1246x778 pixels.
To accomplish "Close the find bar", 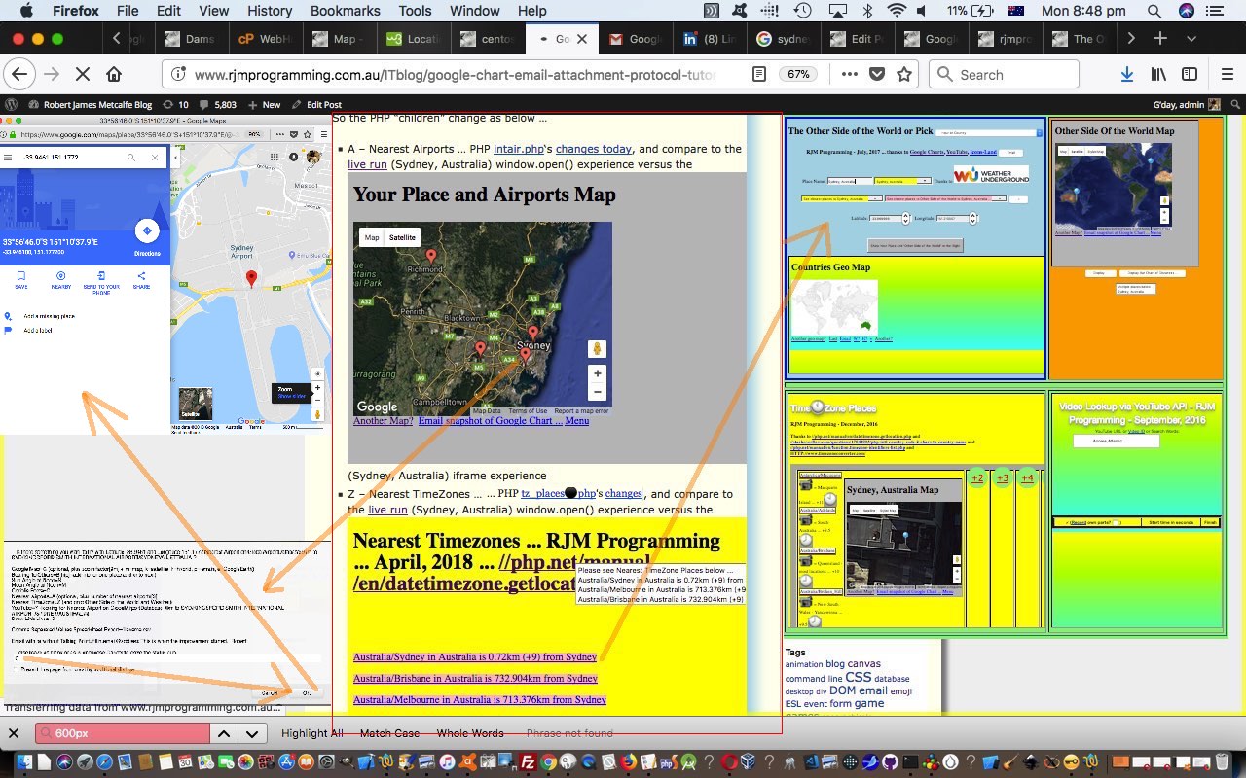I will (x=14, y=733).
